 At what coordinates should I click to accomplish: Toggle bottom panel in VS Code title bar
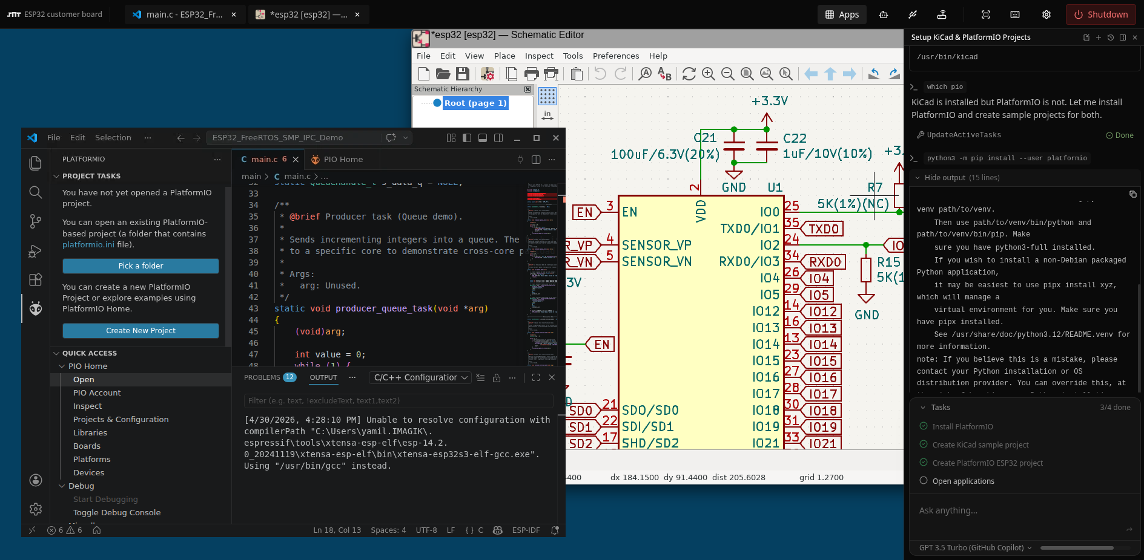[483, 138]
